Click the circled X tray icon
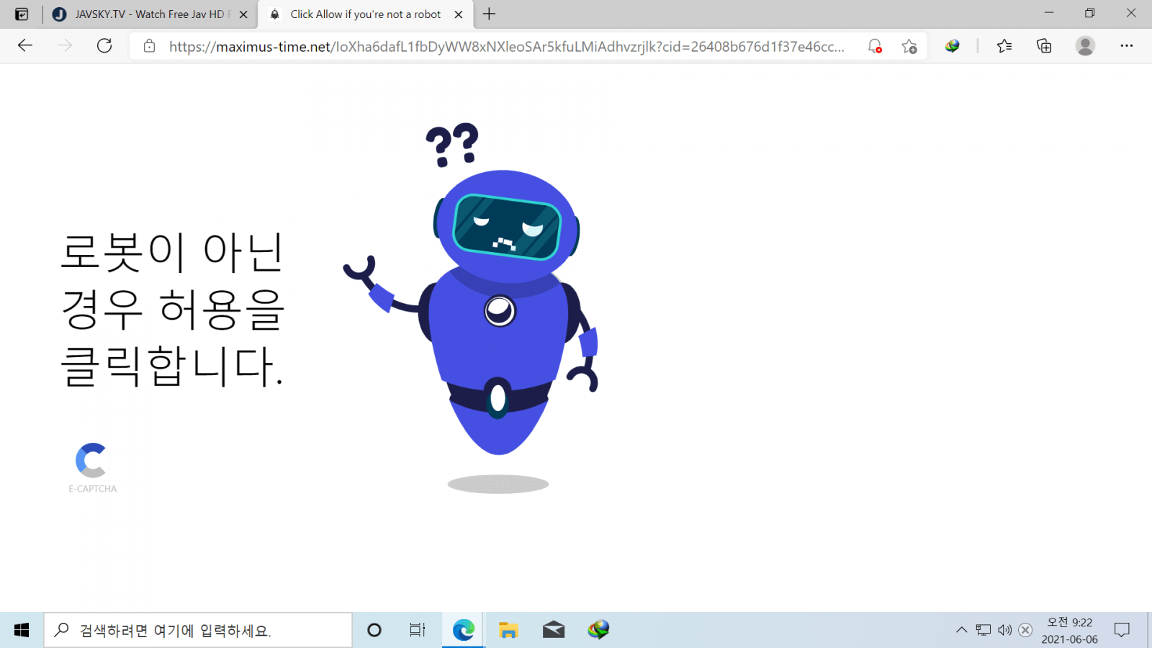The image size is (1152, 648). [1025, 630]
